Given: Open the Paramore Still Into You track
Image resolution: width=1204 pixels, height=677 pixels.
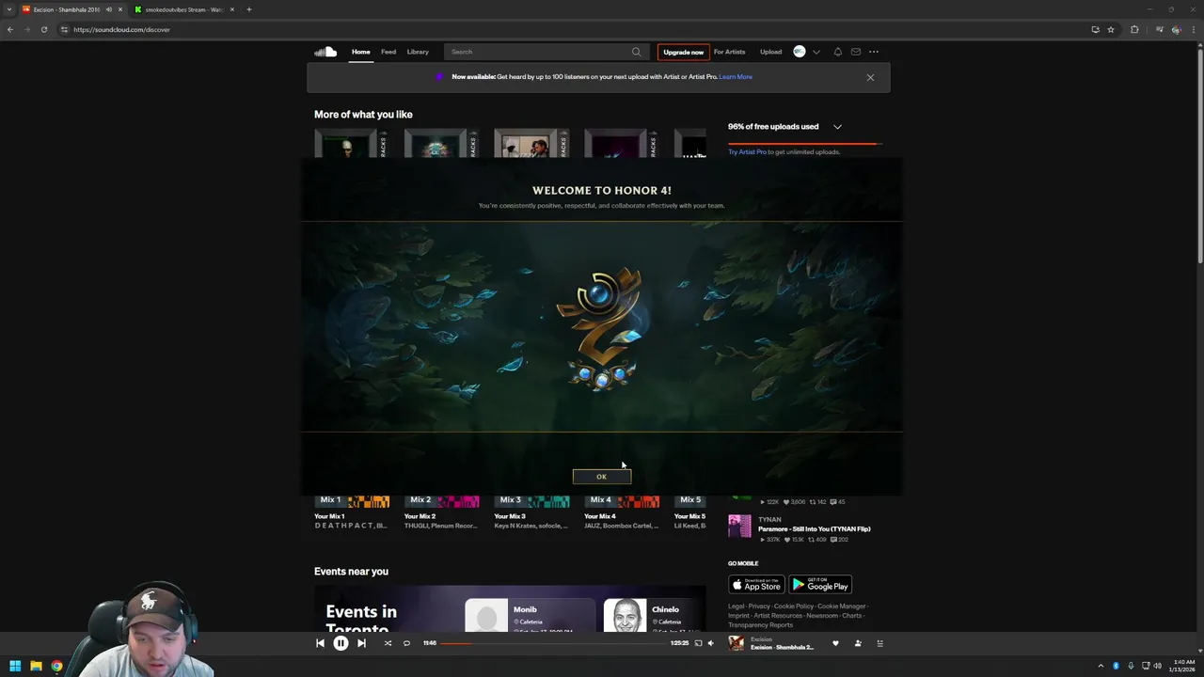Looking at the screenshot, I should pyautogui.click(x=815, y=528).
